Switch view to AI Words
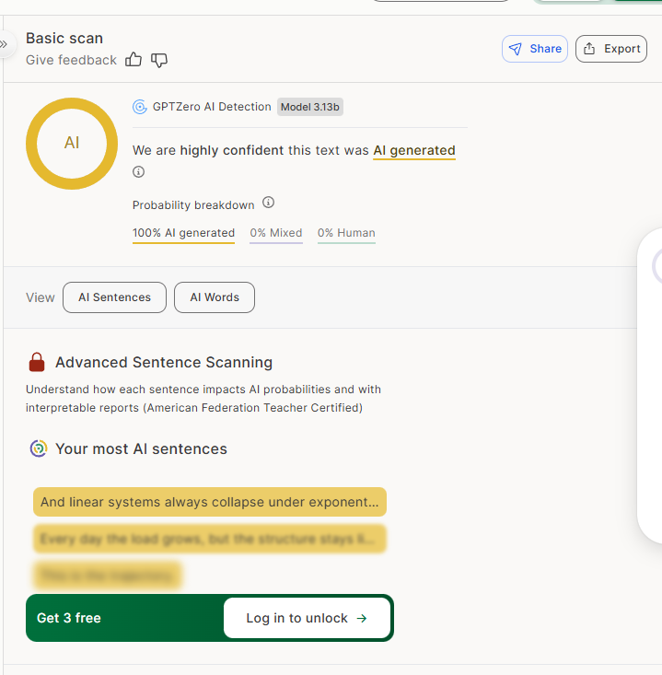Viewport: 662px width, 675px height. tap(215, 297)
